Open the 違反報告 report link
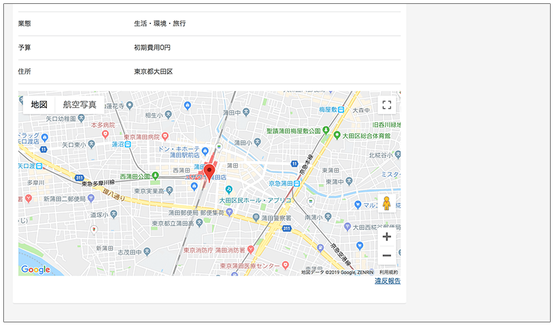 coord(387,281)
